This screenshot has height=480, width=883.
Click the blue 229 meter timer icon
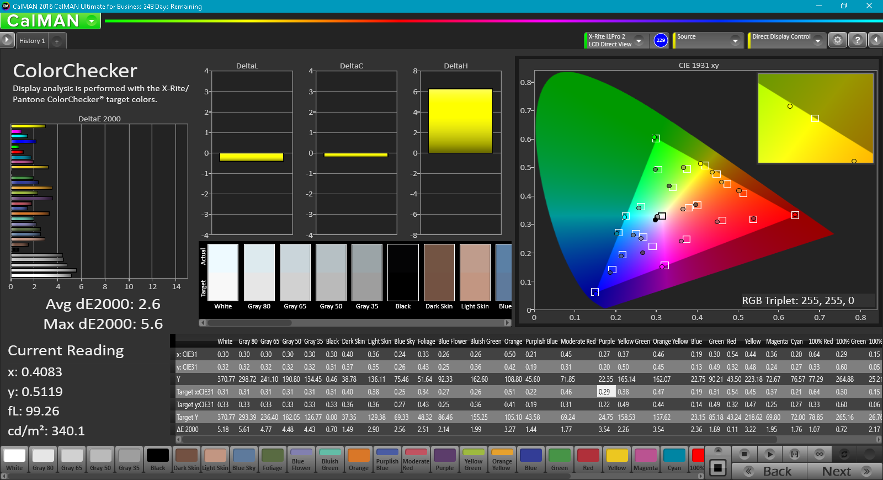(x=661, y=40)
